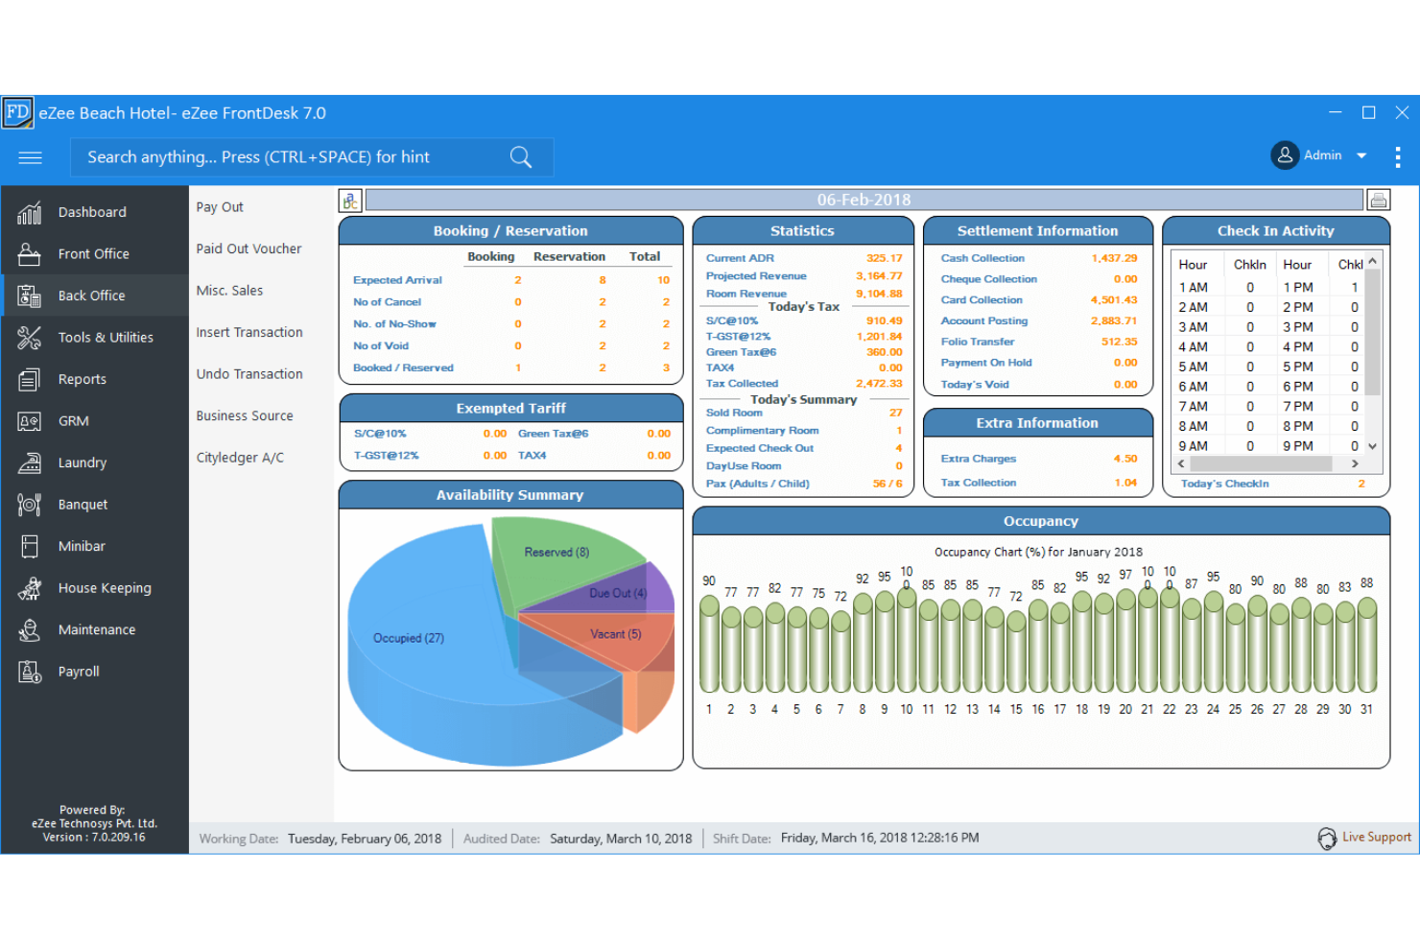The width and height of the screenshot is (1420, 947).
Task: Open the Reports menu item
Action: tap(83, 379)
